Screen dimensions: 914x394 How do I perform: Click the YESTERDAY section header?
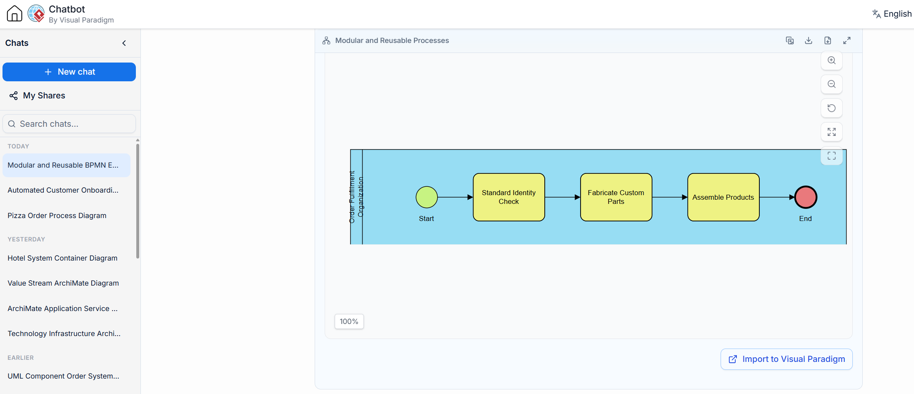coord(26,239)
